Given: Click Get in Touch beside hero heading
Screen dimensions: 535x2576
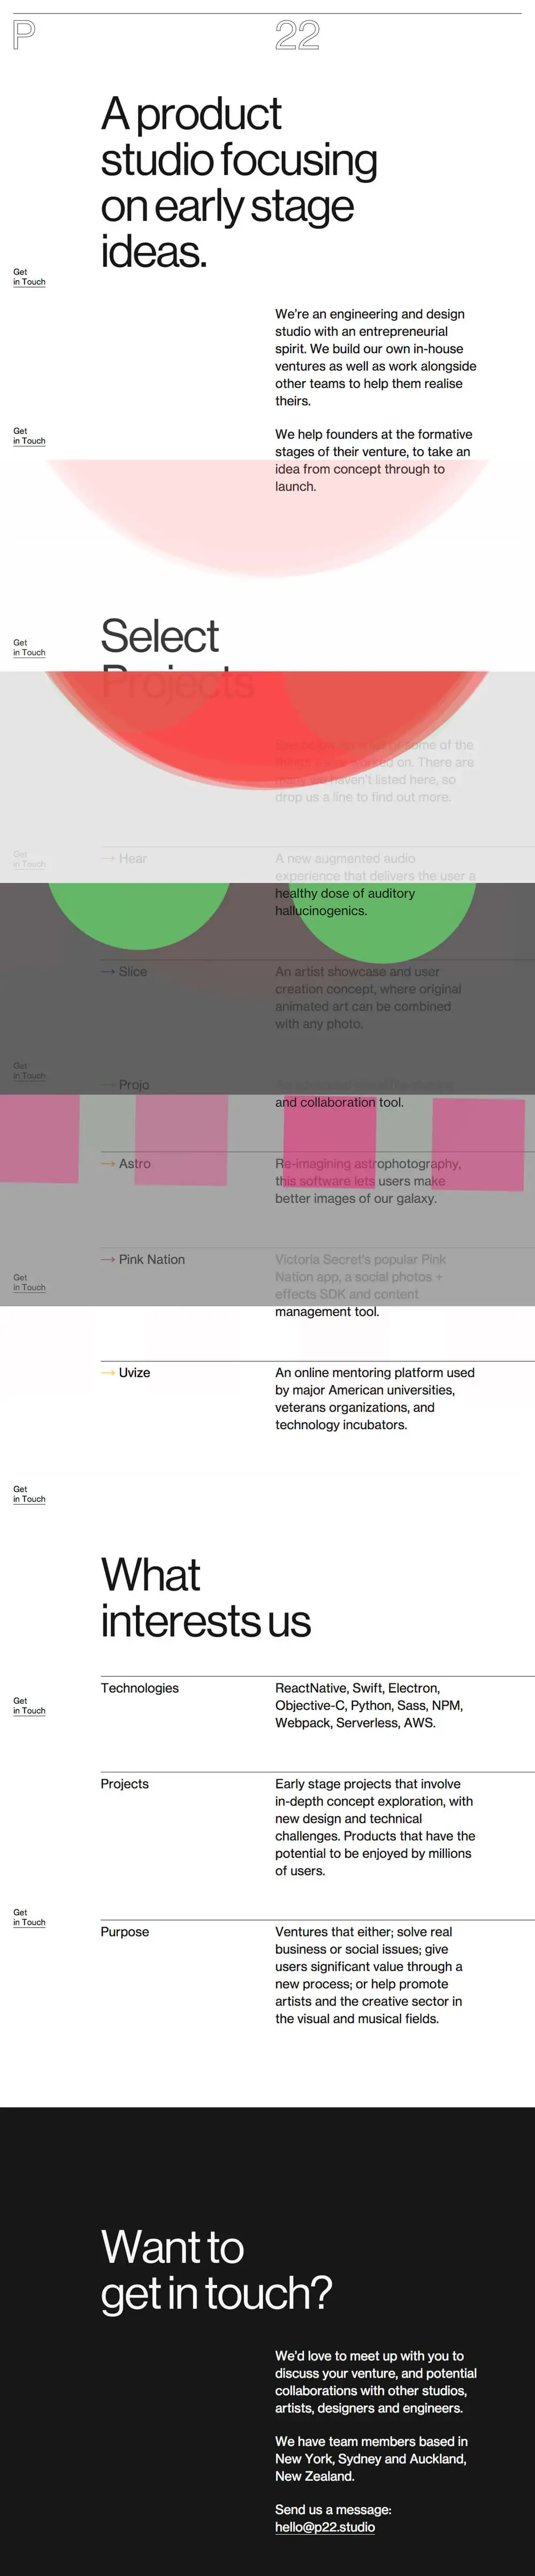Looking at the screenshot, I should [x=29, y=277].
